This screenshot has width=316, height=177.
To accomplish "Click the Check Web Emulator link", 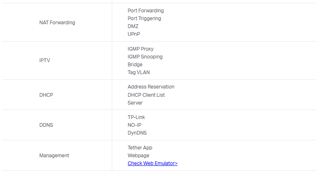I will [152, 163].
